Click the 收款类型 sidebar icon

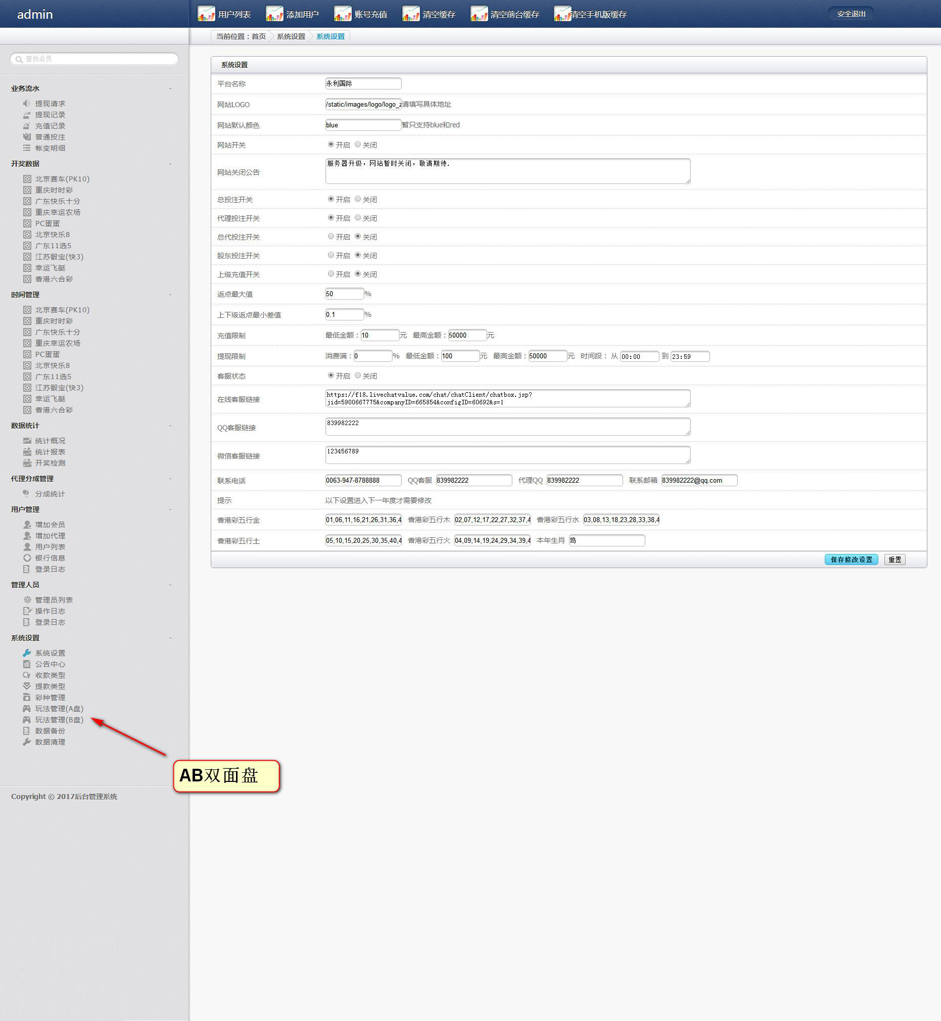26,675
